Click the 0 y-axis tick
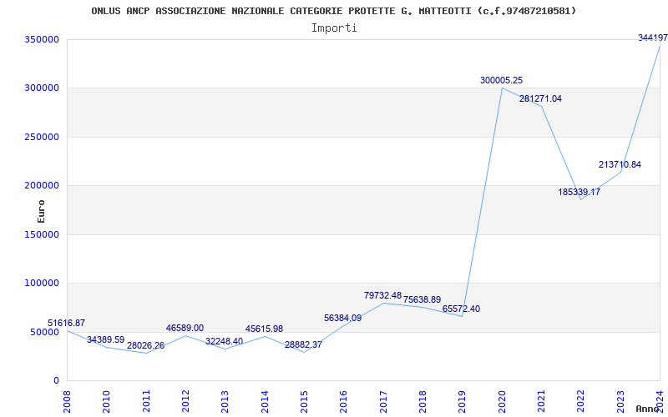The width and height of the screenshot is (668, 417). point(56,380)
